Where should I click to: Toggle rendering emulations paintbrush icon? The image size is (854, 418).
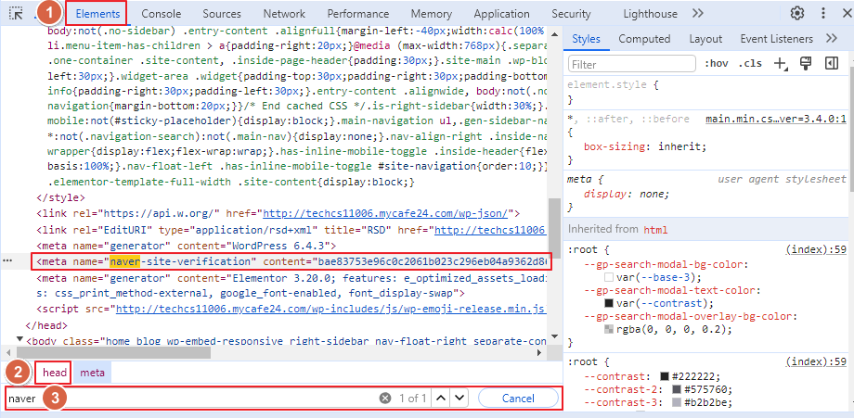pos(806,64)
